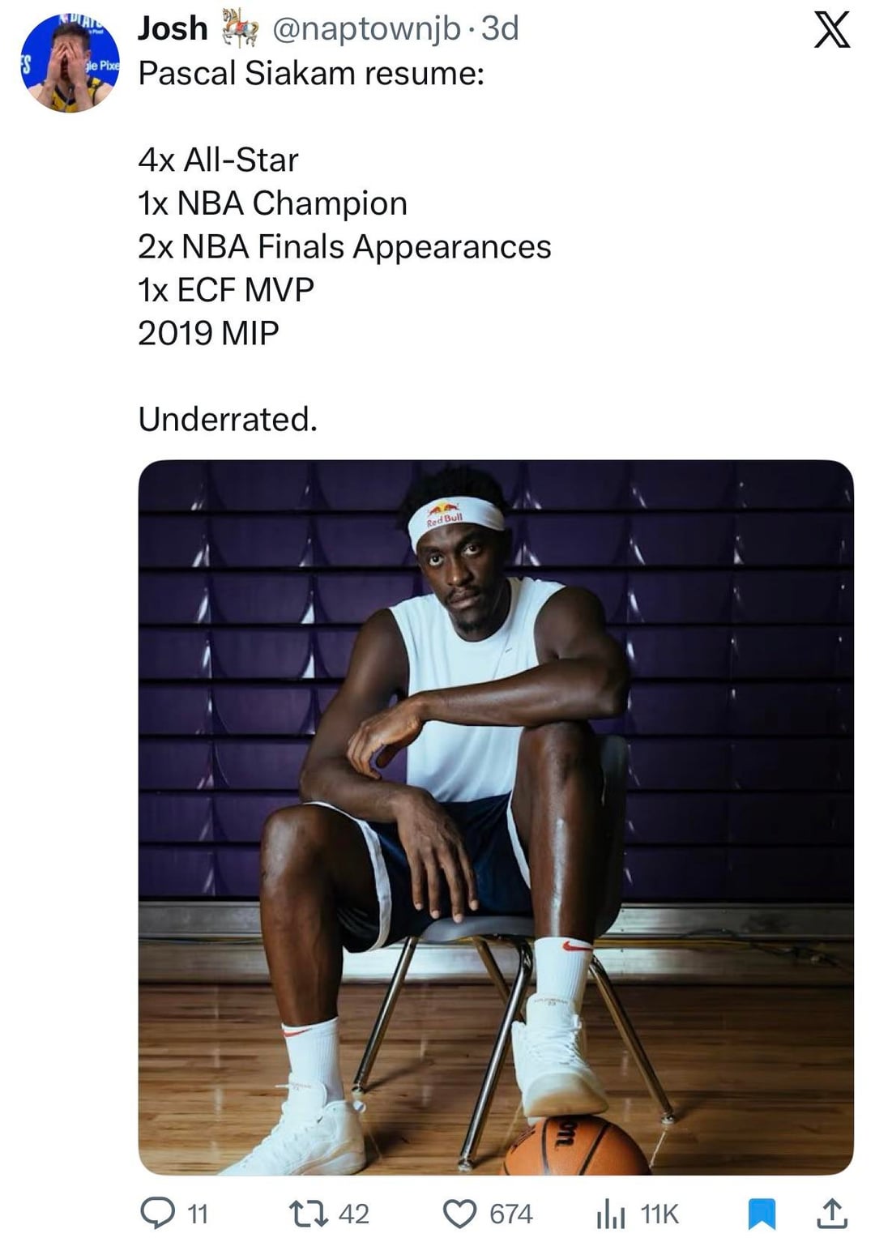875x1242 pixels.
Task: Click the "Pascal Siakam resume:" text line
Action: [x=311, y=74]
